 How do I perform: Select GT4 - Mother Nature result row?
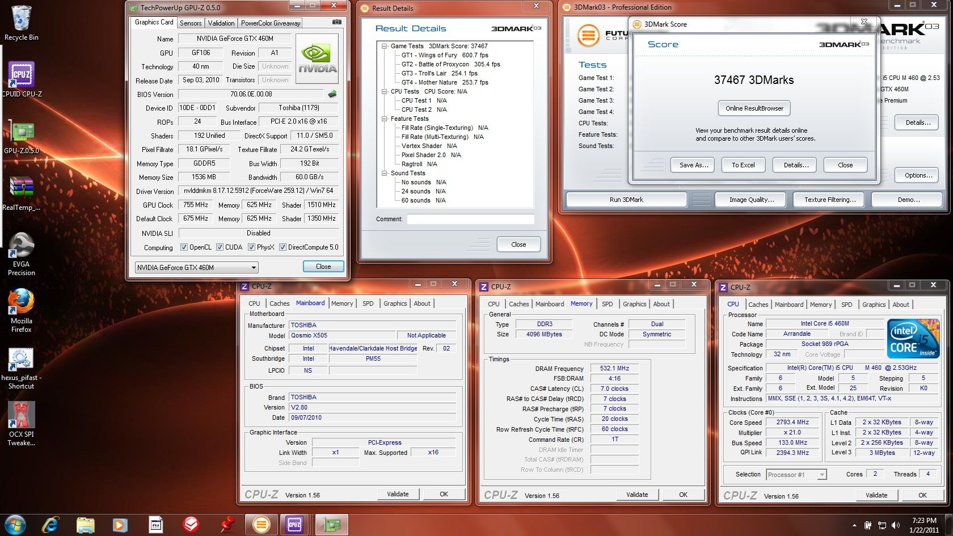[444, 82]
